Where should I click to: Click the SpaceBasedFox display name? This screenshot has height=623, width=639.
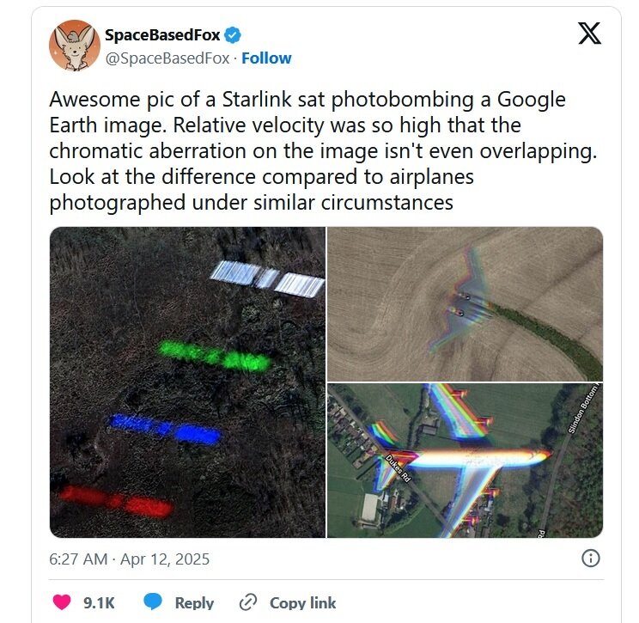pos(162,35)
